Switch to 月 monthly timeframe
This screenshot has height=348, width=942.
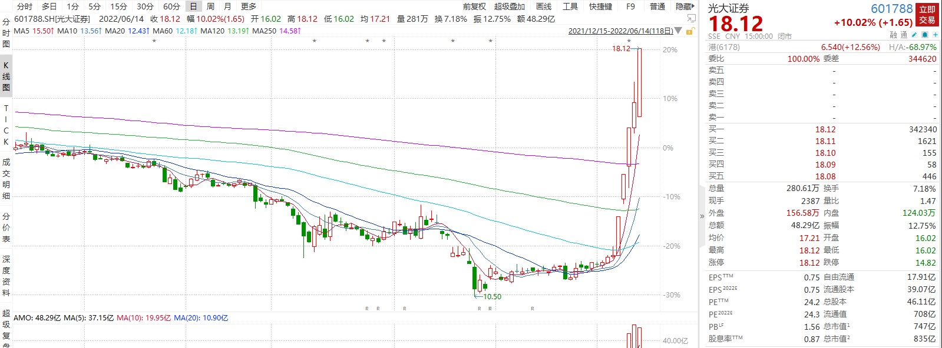tap(227, 6)
